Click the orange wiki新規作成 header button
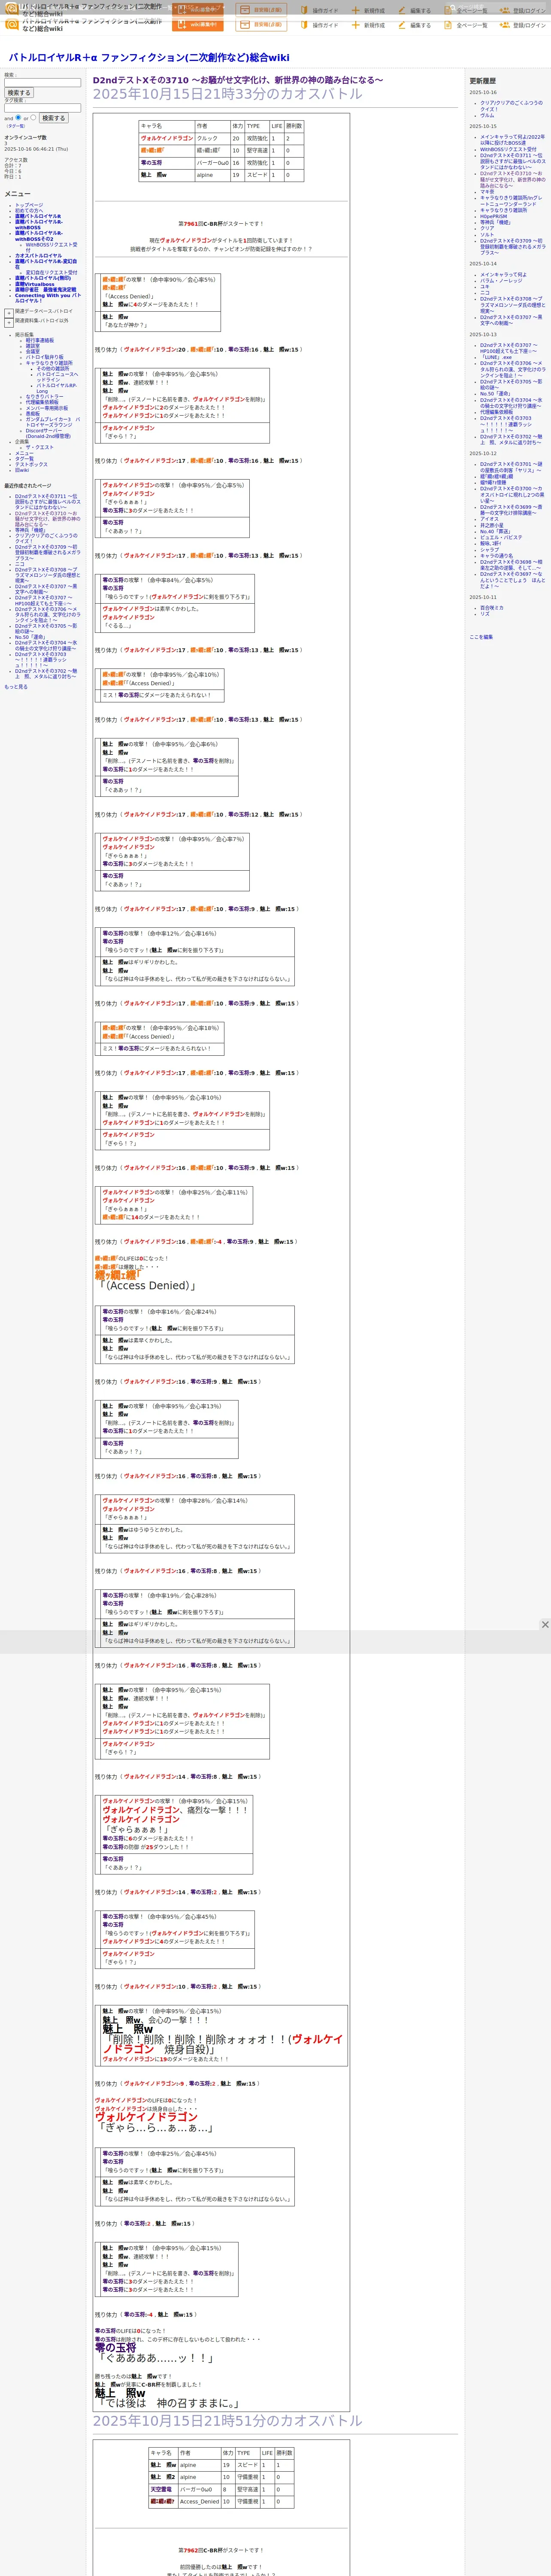The width and height of the screenshot is (551, 2576). 198,25
